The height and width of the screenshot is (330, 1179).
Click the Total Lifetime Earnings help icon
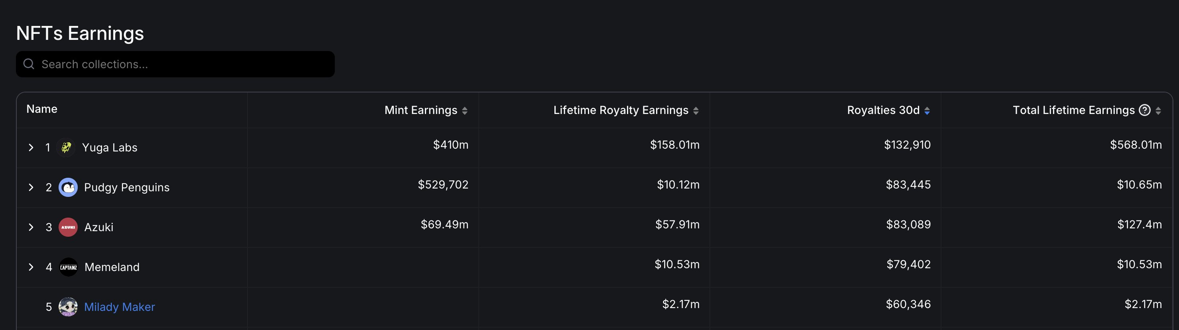(x=1144, y=110)
